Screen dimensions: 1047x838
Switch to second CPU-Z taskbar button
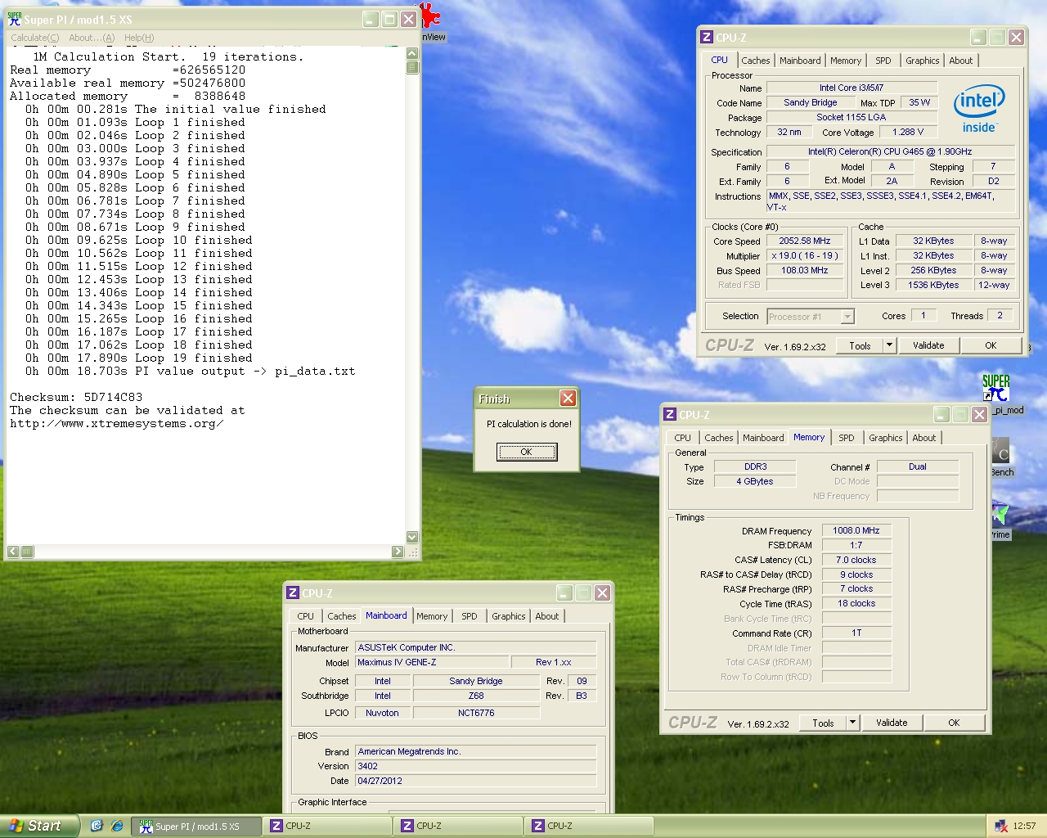tap(460, 827)
